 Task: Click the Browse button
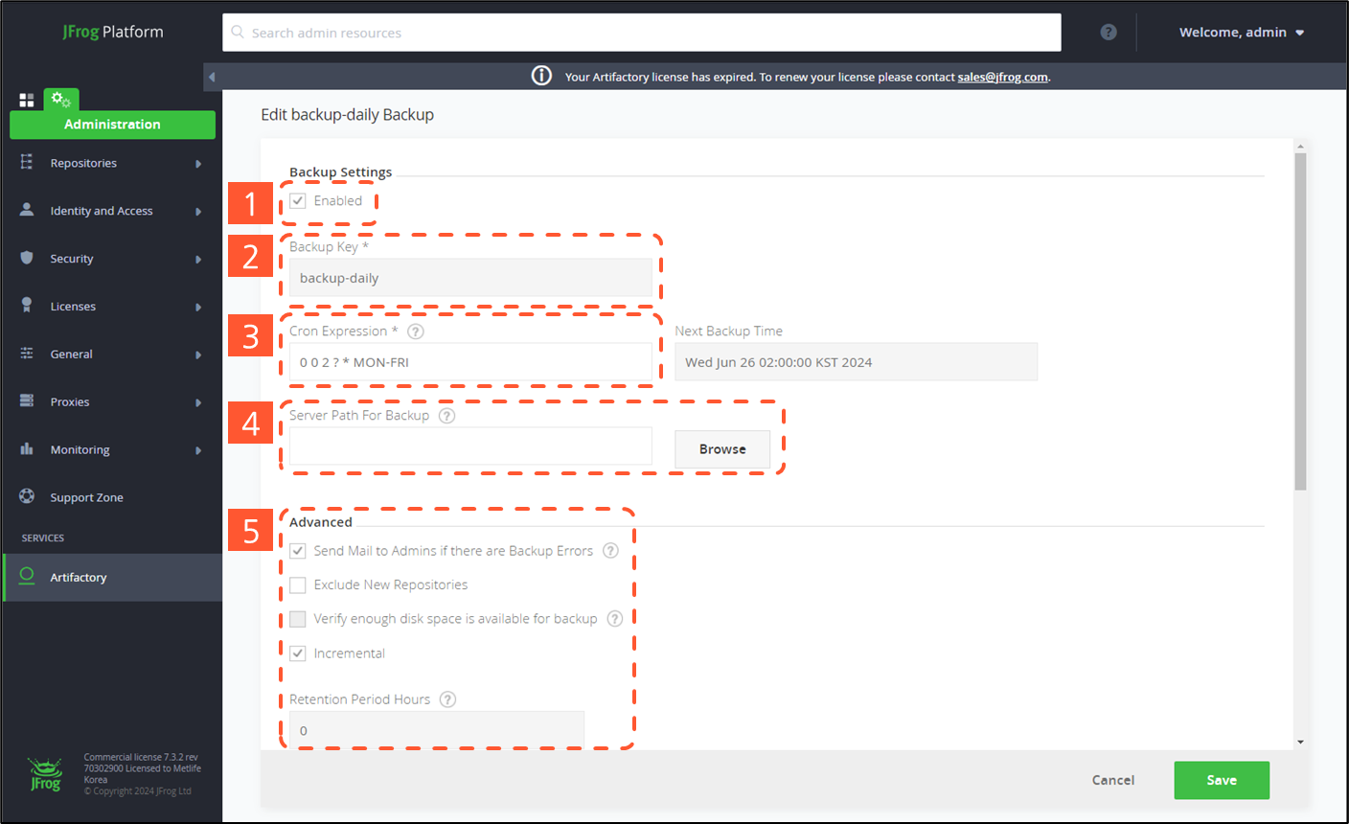[x=721, y=449]
